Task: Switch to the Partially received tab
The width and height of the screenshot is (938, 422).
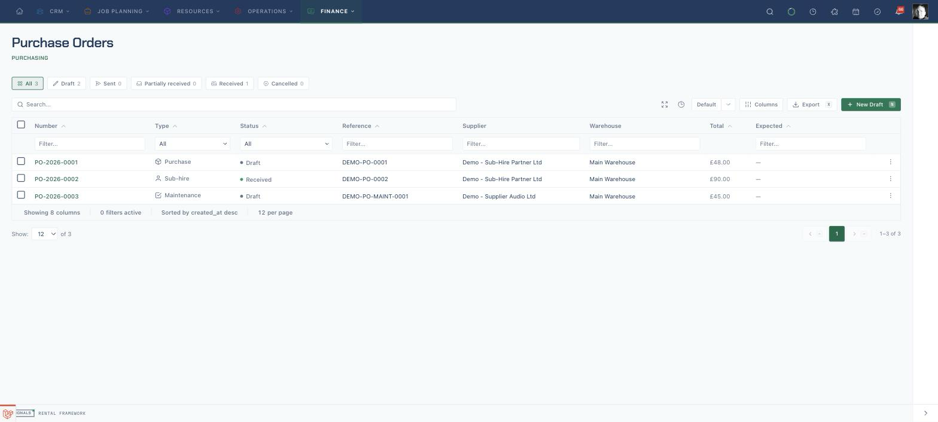Action: coord(166,84)
